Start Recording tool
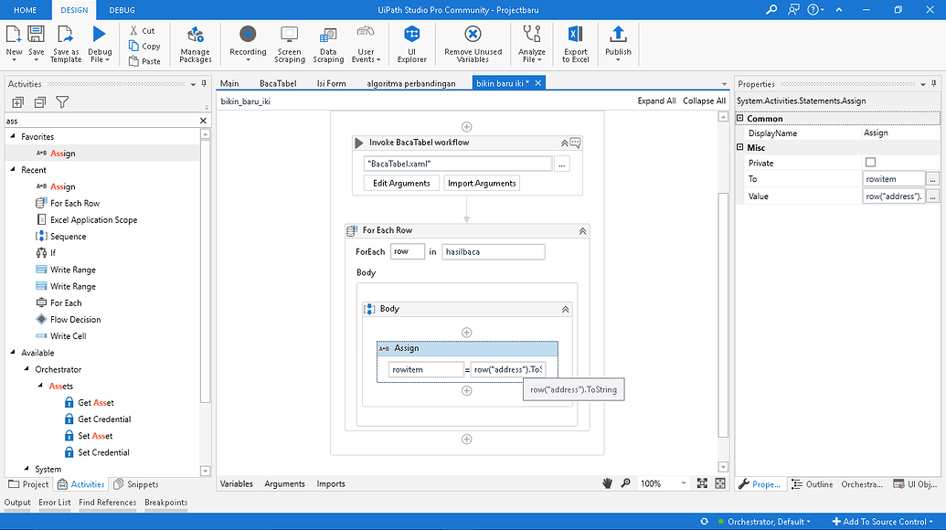This screenshot has width=946, height=530. pos(248,44)
